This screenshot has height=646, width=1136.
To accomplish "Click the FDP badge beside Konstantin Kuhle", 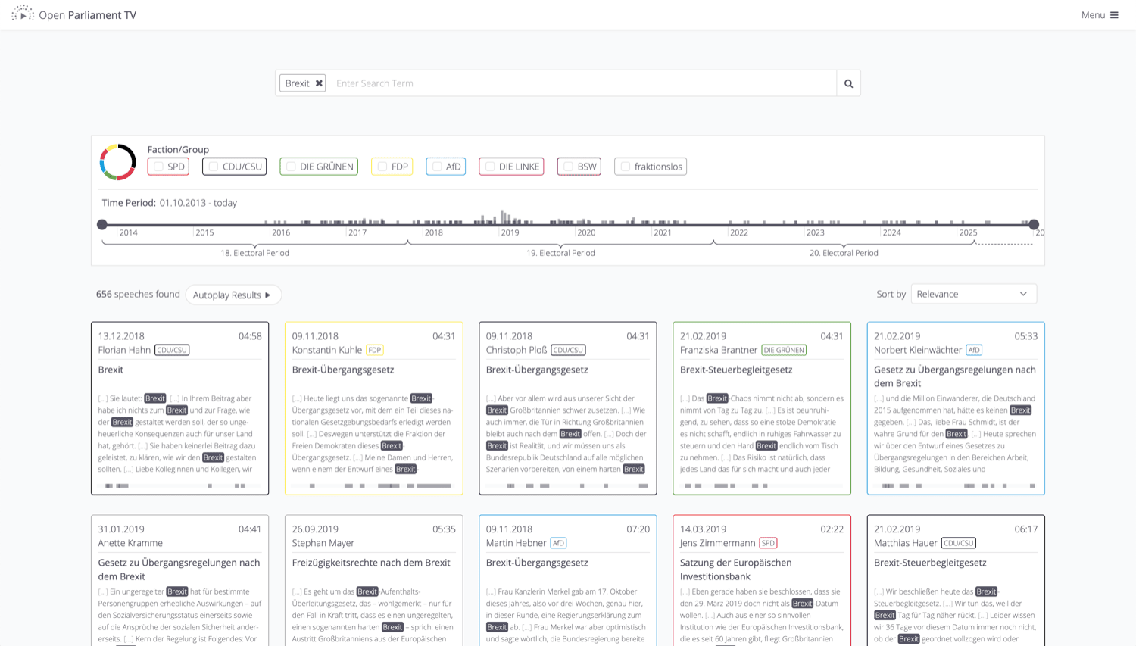I will (x=375, y=350).
